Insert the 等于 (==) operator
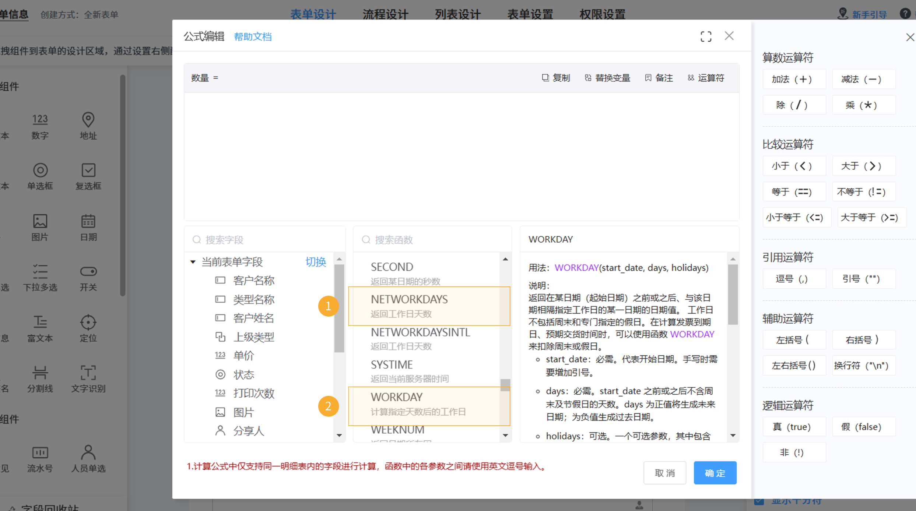The width and height of the screenshot is (916, 511). [x=794, y=192]
